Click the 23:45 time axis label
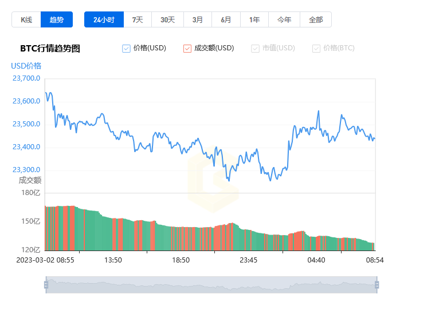The image size is (447, 322). click(x=249, y=260)
